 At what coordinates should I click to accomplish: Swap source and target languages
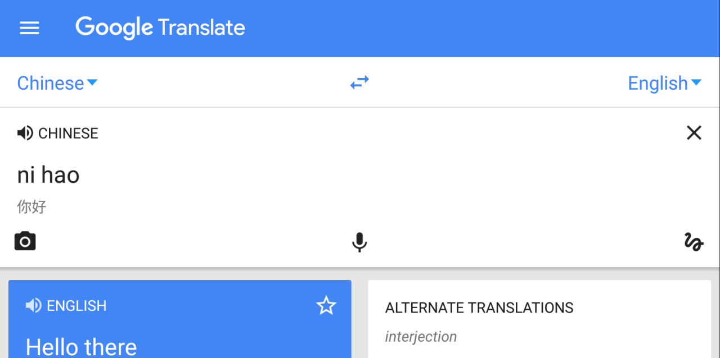click(x=359, y=83)
